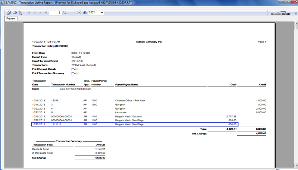Open the 100% zoom dropdown
Screen dimensions: 298x170
click(102, 13)
